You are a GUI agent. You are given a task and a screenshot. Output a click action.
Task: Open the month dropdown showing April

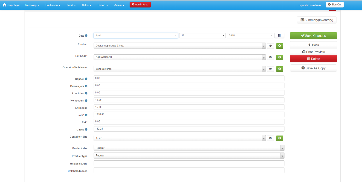click(136, 36)
